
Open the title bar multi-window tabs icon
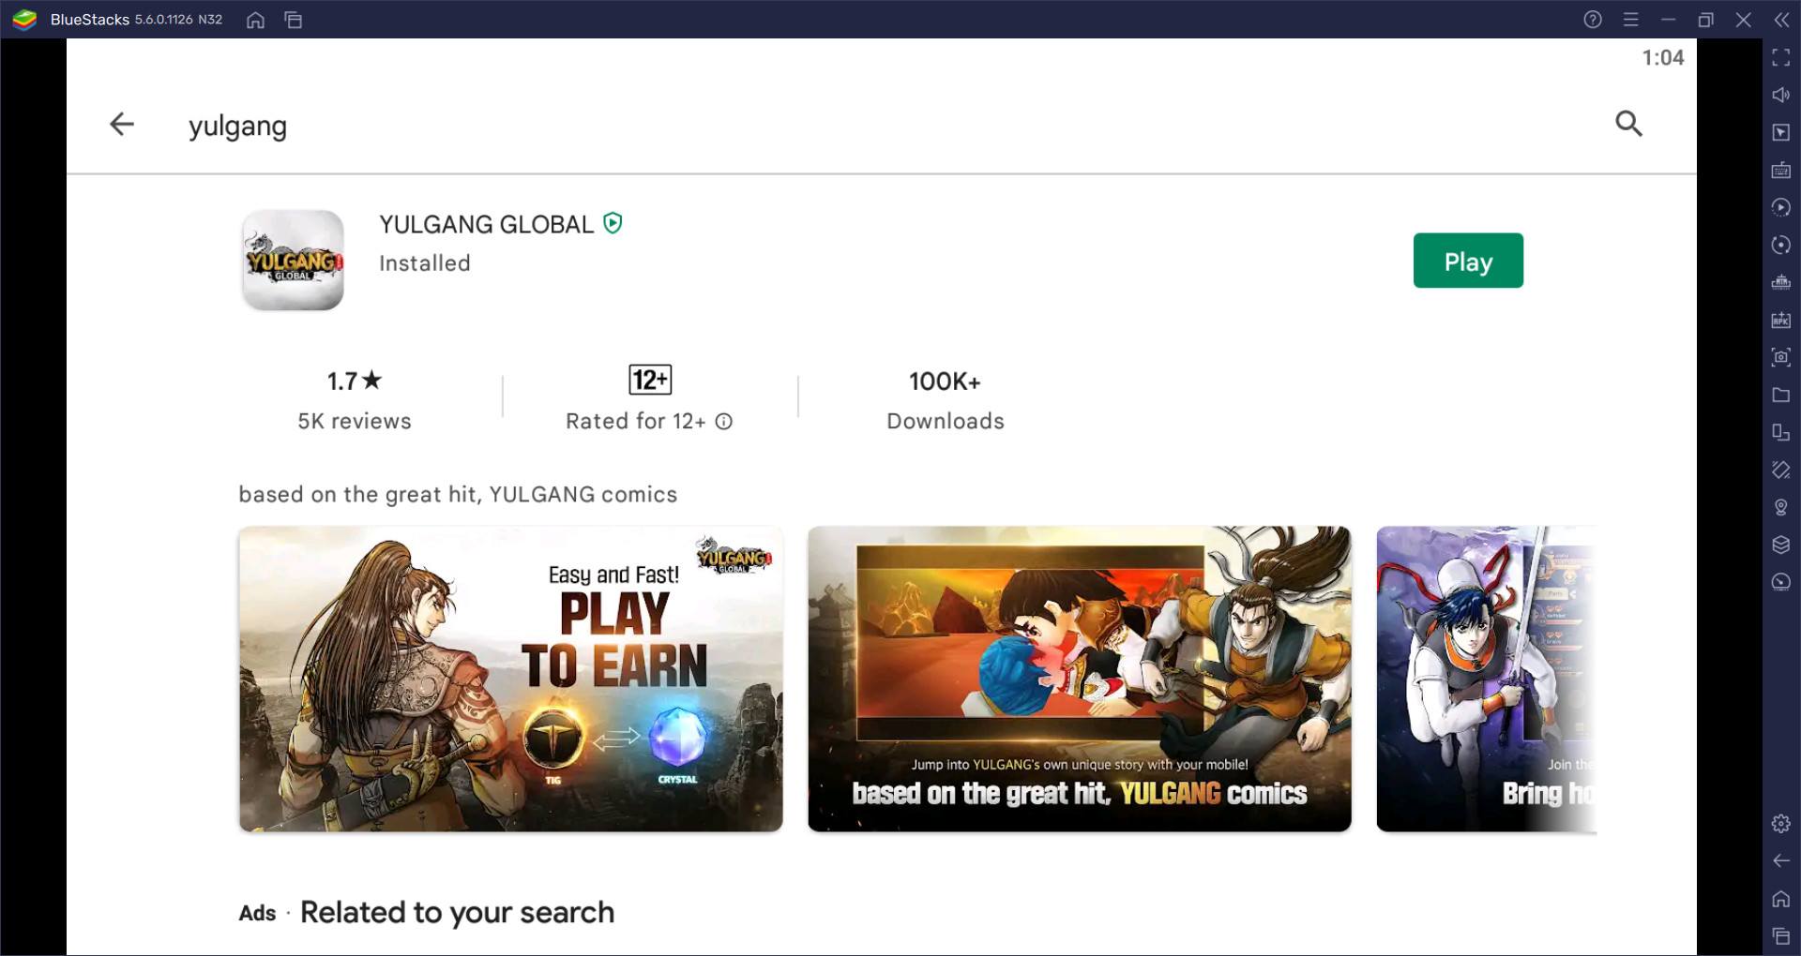coord(294,20)
